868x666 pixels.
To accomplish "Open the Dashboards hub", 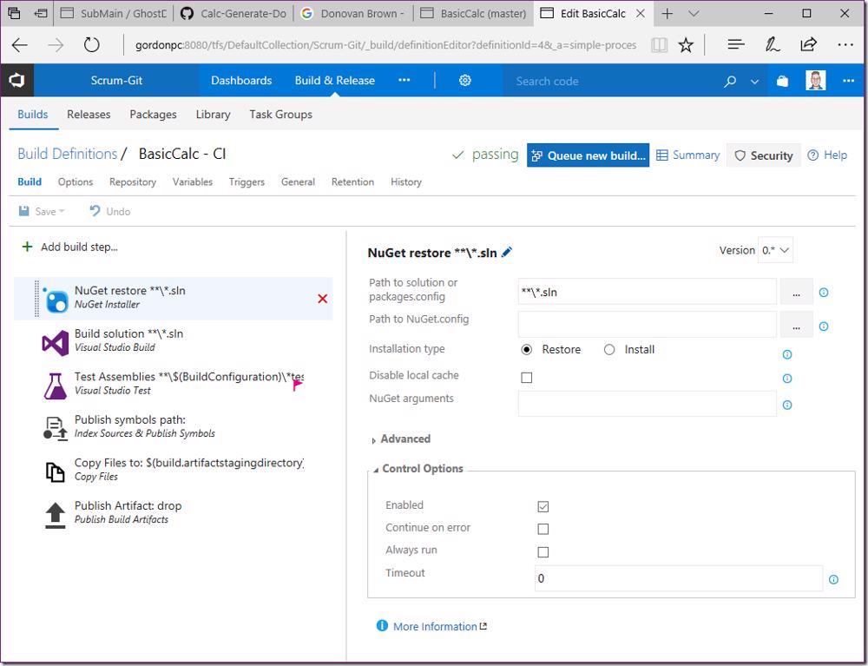I will tap(241, 81).
